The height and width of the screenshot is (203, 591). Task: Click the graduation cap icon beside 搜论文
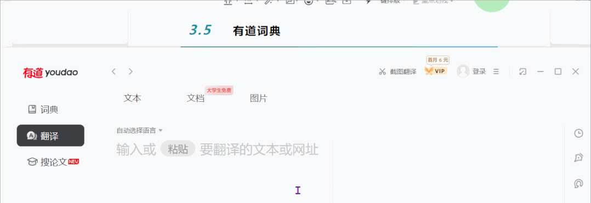click(x=32, y=162)
